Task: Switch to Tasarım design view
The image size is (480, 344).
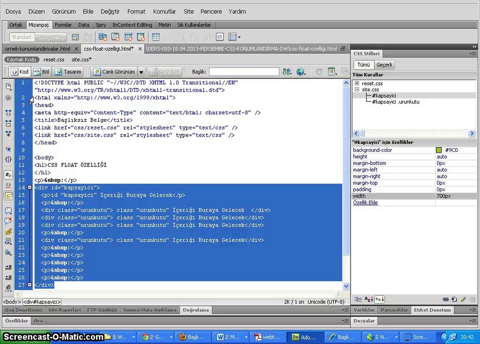Action: 68,72
